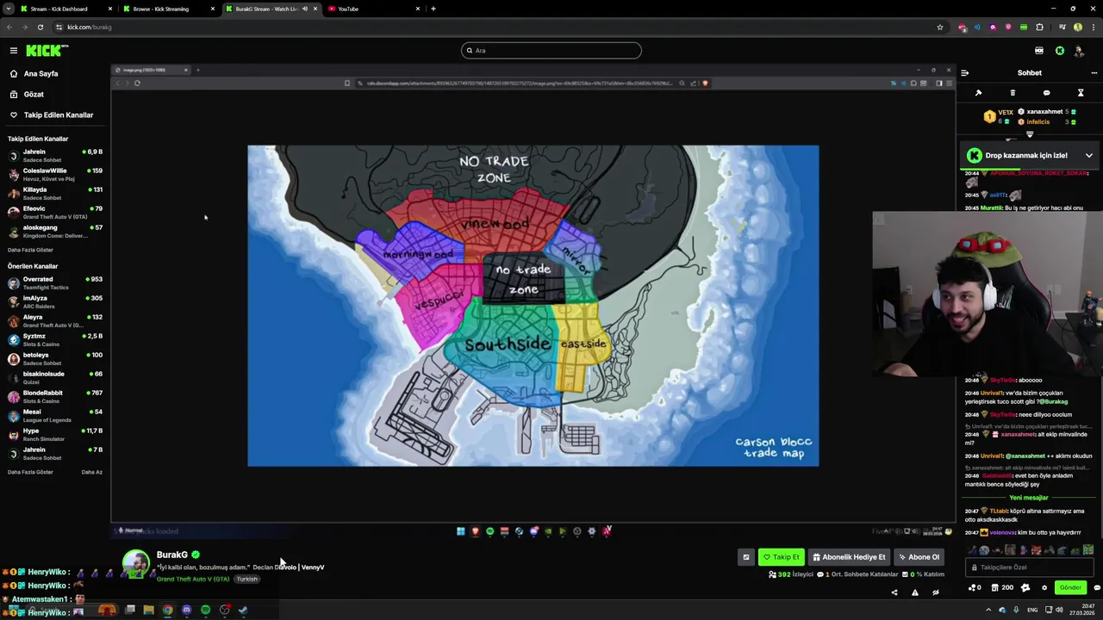This screenshot has width=1103, height=620.
Task: Click the share icon below stream
Action: [x=894, y=592]
